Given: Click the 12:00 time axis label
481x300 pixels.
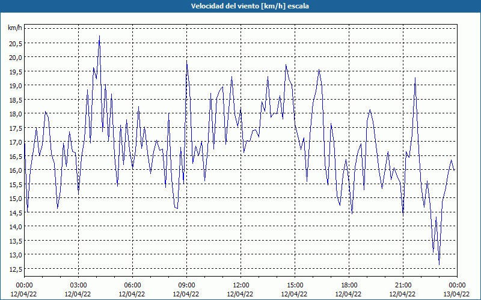Looking at the screenshot, I should [x=241, y=286].
